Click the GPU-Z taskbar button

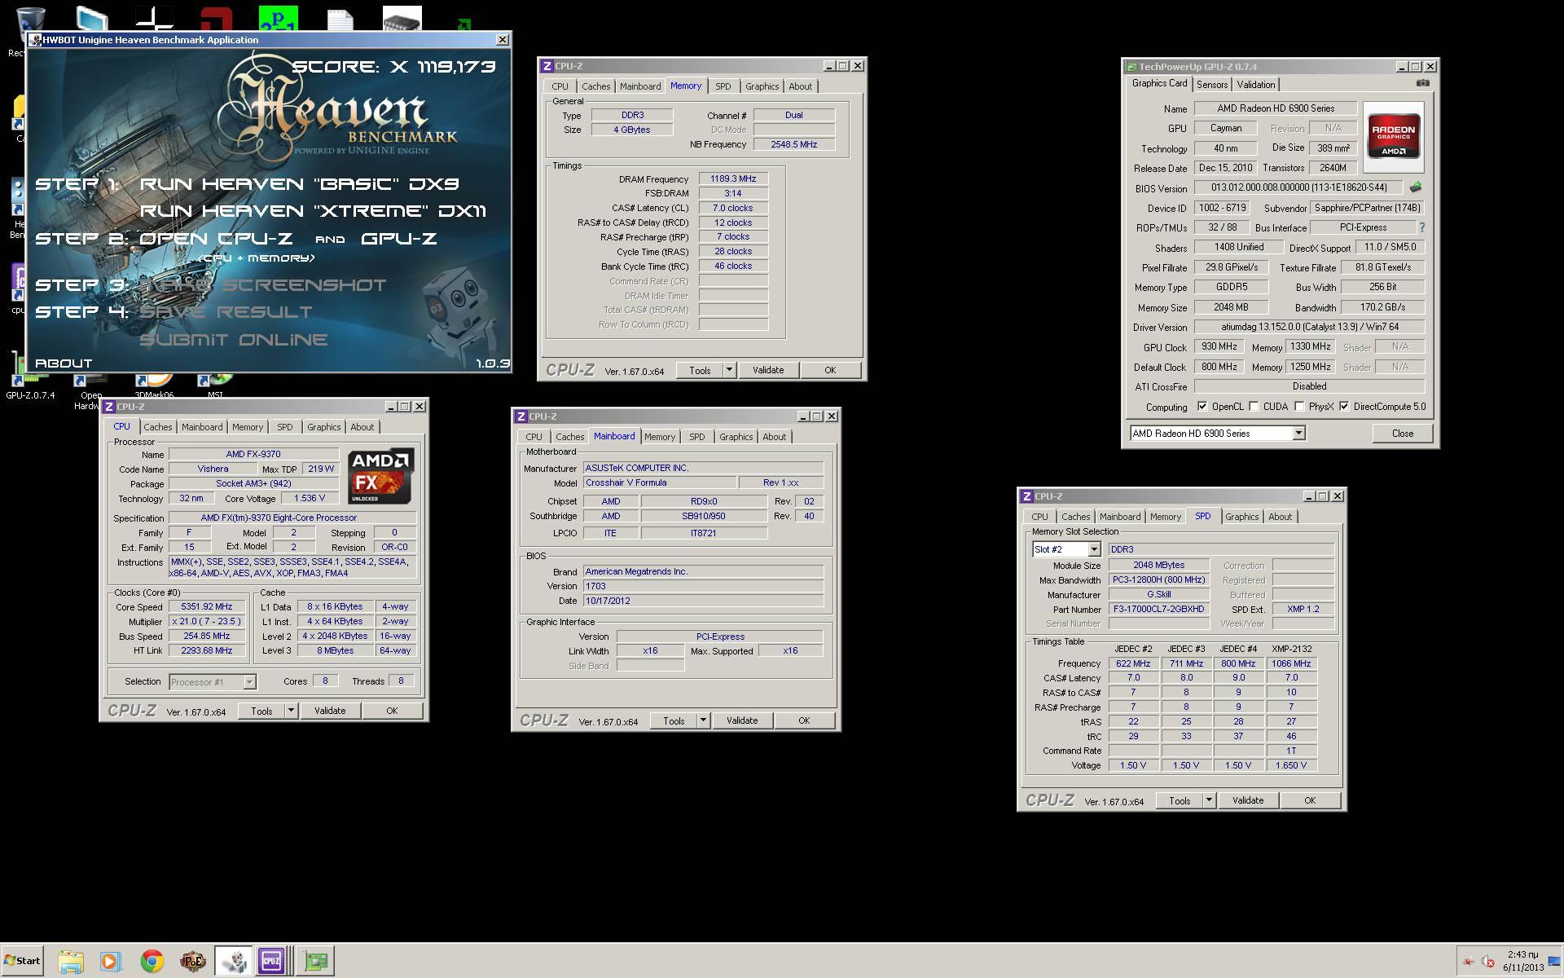pyautogui.click(x=315, y=961)
